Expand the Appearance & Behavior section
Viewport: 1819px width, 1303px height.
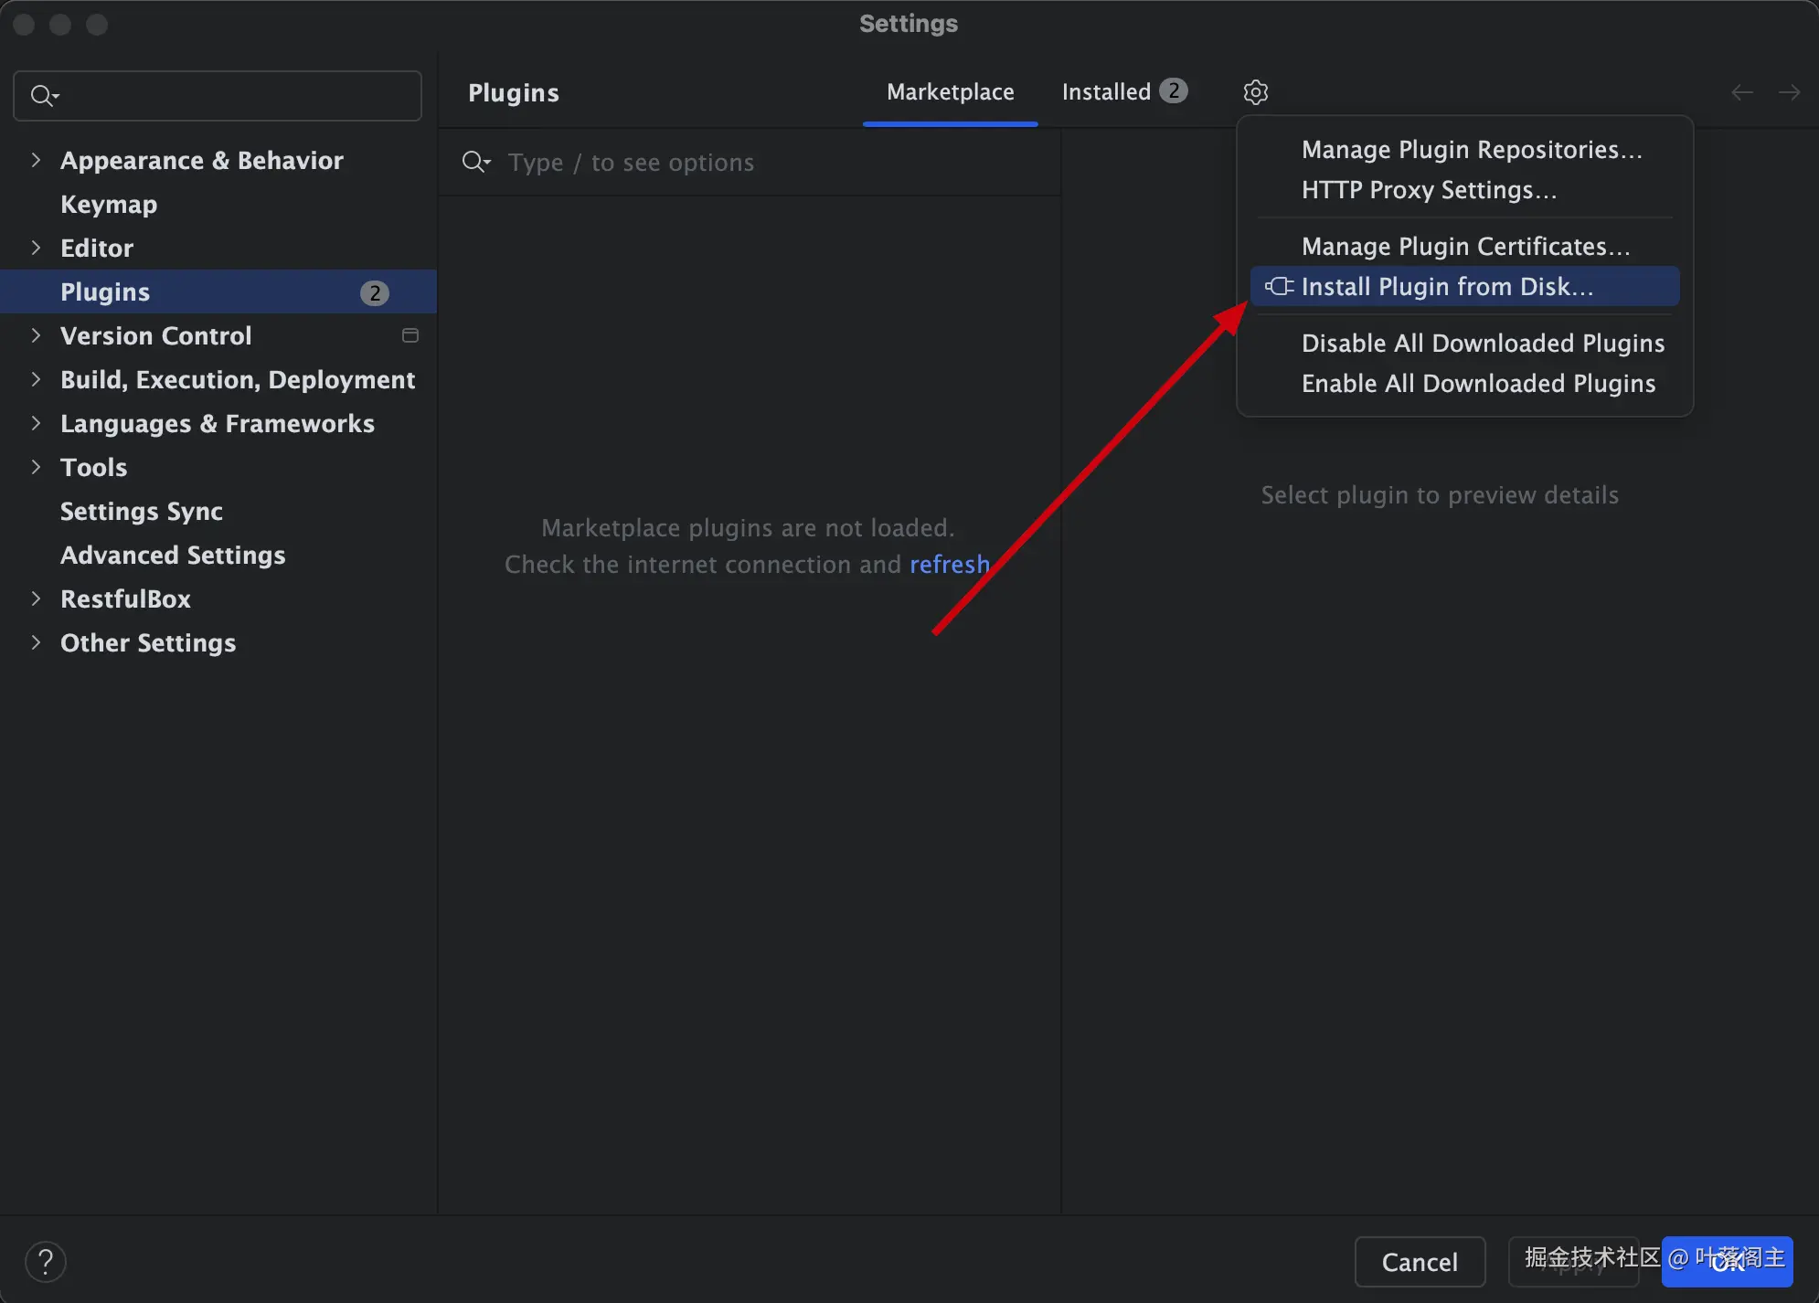(36, 160)
